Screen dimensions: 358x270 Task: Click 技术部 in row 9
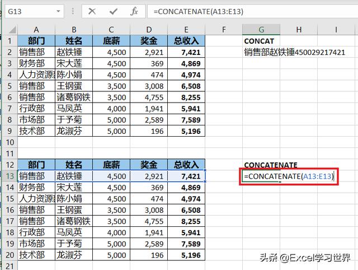click(36, 131)
